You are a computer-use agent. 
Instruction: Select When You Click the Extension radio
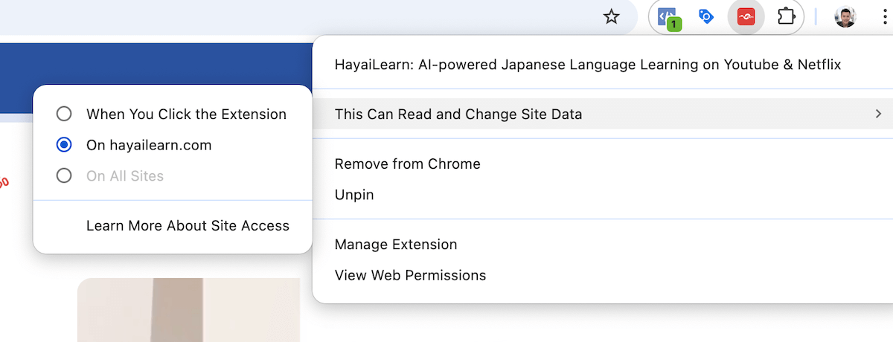click(64, 114)
